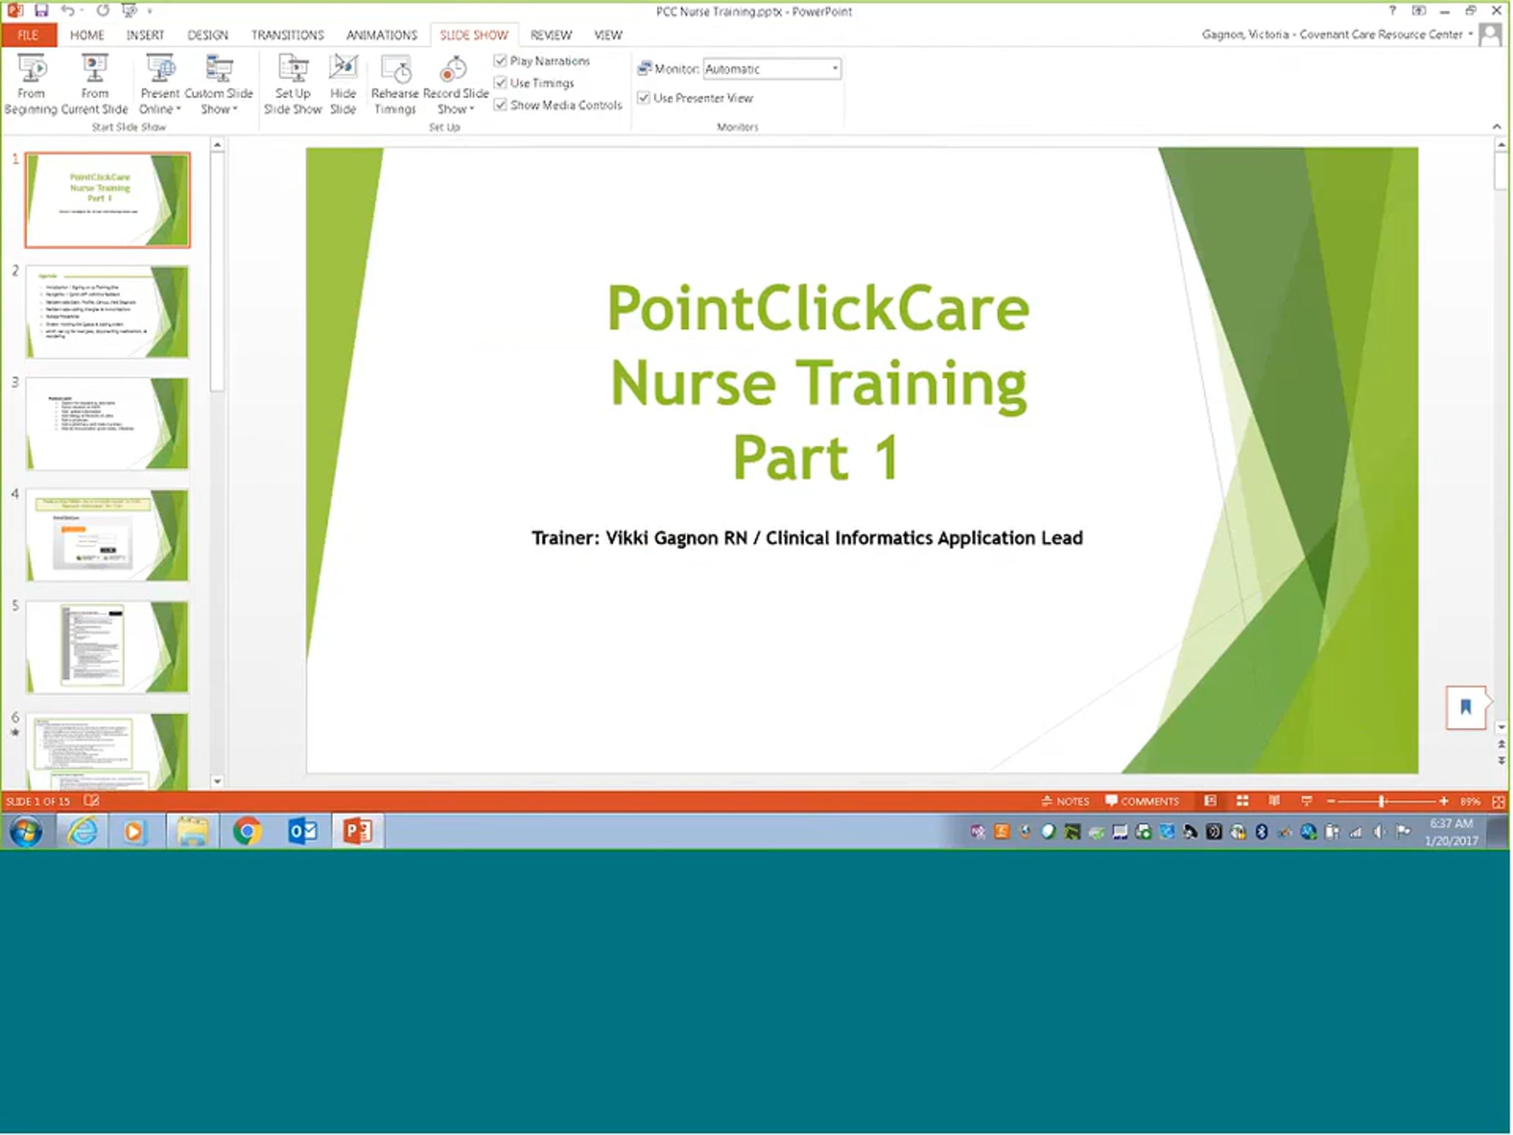Open the Monitor Automatic combo box
1513x1135 pixels.
(x=772, y=68)
